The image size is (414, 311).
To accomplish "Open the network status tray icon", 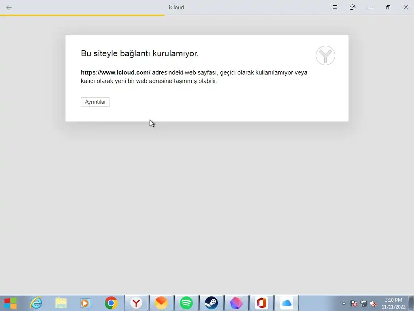I will pos(363,303).
